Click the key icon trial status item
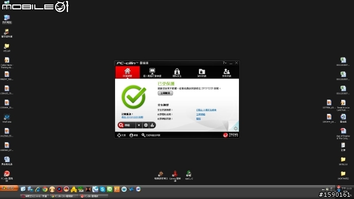This screenshot has width=354, height=199. 151,135
